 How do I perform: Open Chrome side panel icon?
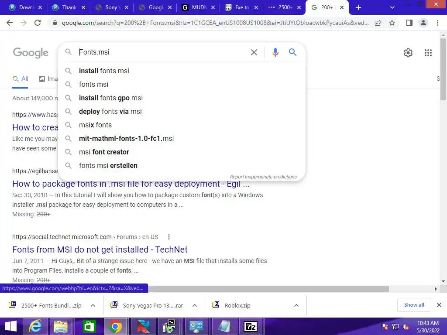click(x=409, y=23)
